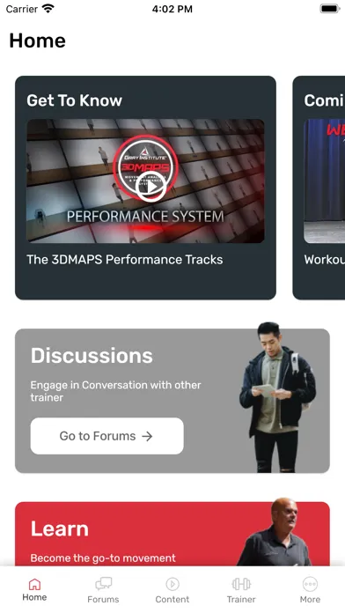Open the Content tab play icon

[x=172, y=584]
